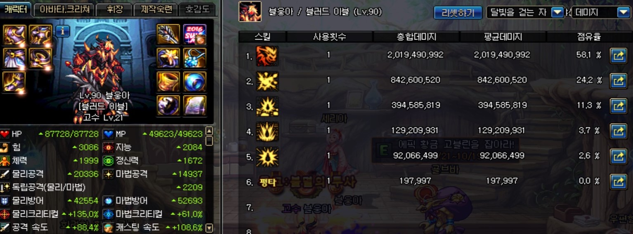
Task: Select the 2016 Summer title item icon
Action: coord(195,35)
